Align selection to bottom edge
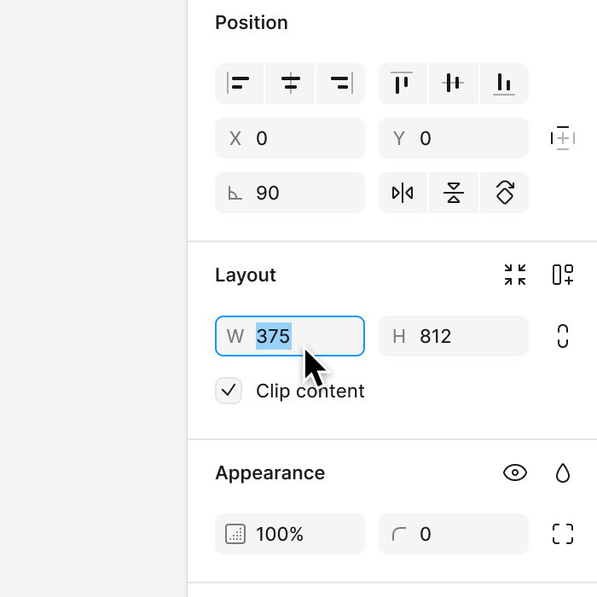Screen dimensions: 597x597 click(x=504, y=84)
